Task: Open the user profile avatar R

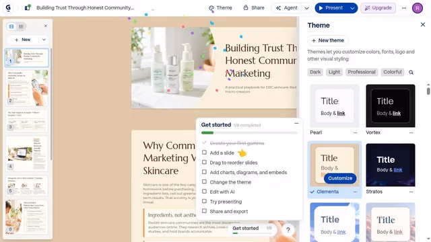Action: click(x=418, y=8)
